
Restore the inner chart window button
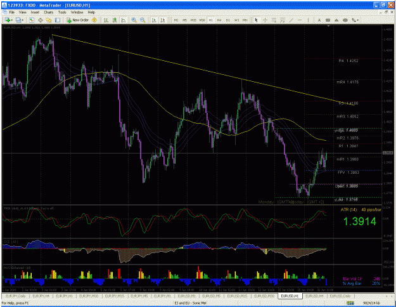386,12
